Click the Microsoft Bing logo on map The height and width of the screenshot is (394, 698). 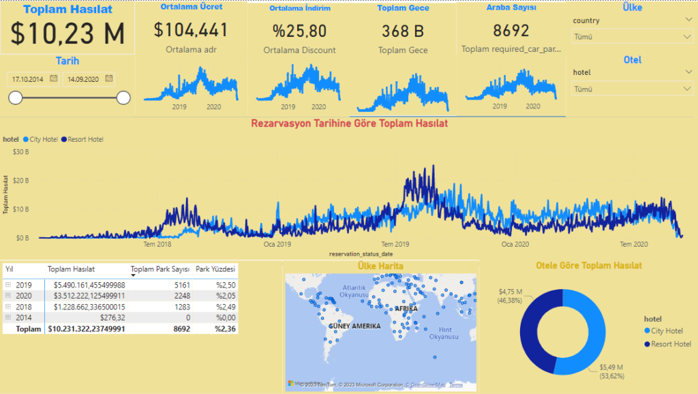point(291,384)
